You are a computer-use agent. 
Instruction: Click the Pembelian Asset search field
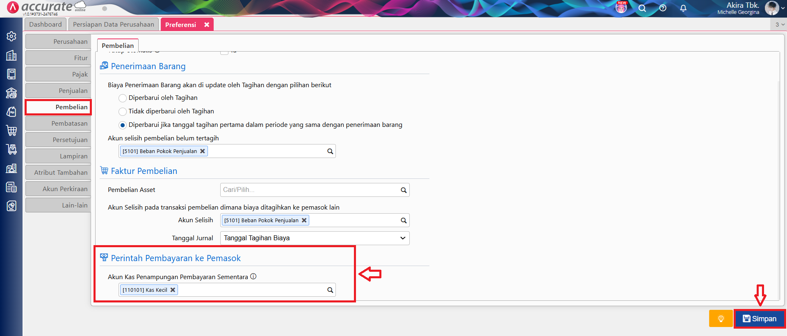pos(310,190)
